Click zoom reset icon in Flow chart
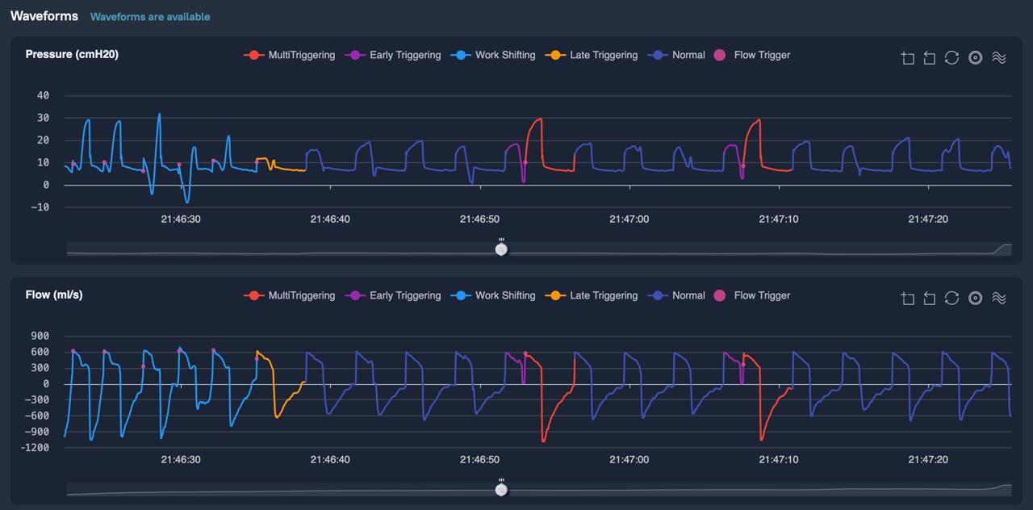The image size is (1033, 510). [x=930, y=299]
